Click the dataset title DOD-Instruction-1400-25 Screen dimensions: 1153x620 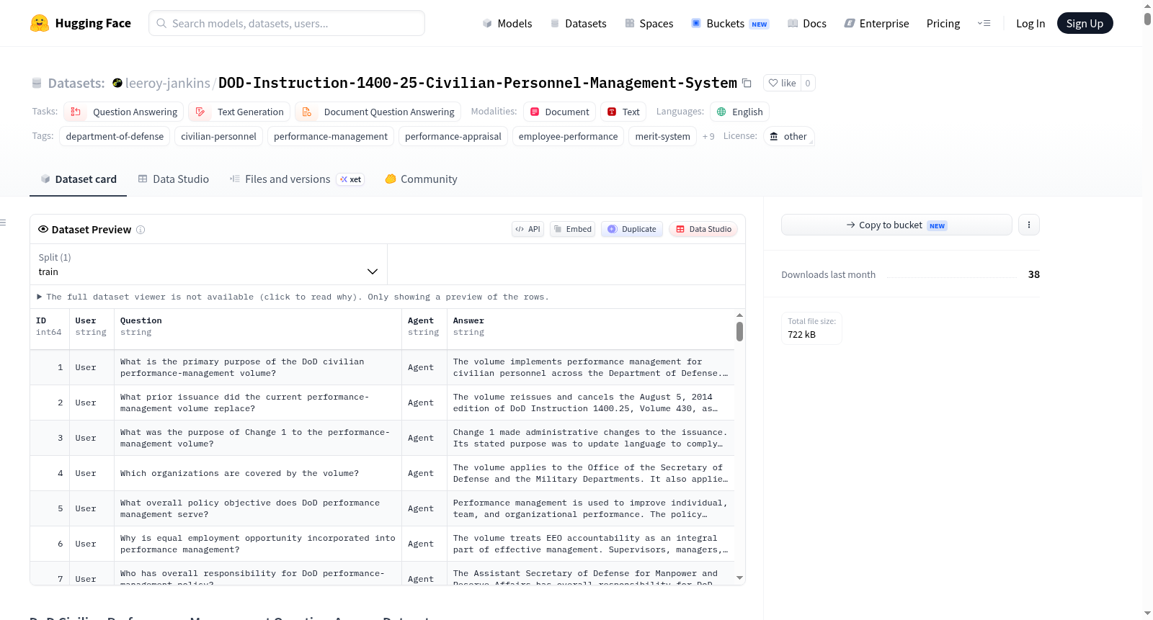click(478, 83)
